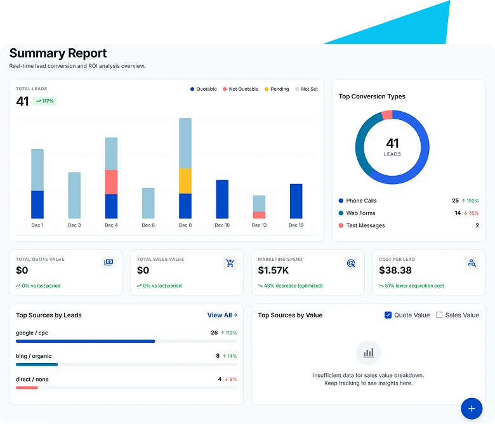Screen dimensions: 495x424
Task: Toggle the Not Quotable legend item
Action: pos(241,89)
